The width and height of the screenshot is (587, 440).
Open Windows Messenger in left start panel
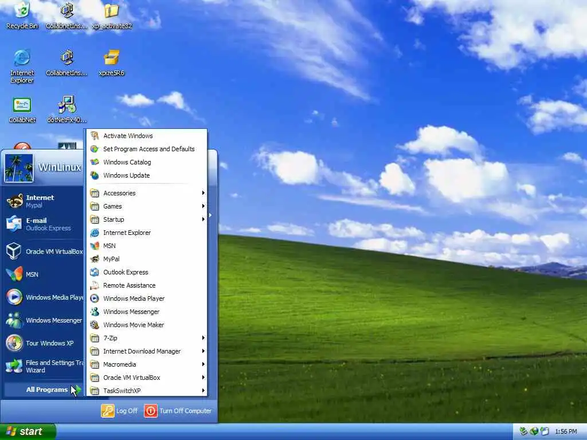(44, 320)
